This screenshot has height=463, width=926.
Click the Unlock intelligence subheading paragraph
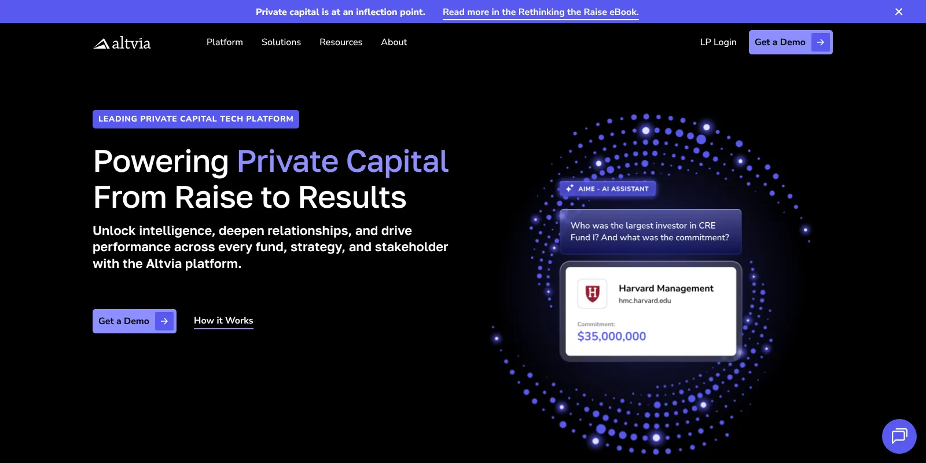click(270, 247)
